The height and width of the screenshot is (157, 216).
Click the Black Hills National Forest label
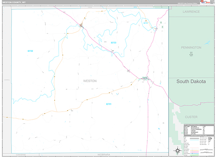tap(191, 54)
